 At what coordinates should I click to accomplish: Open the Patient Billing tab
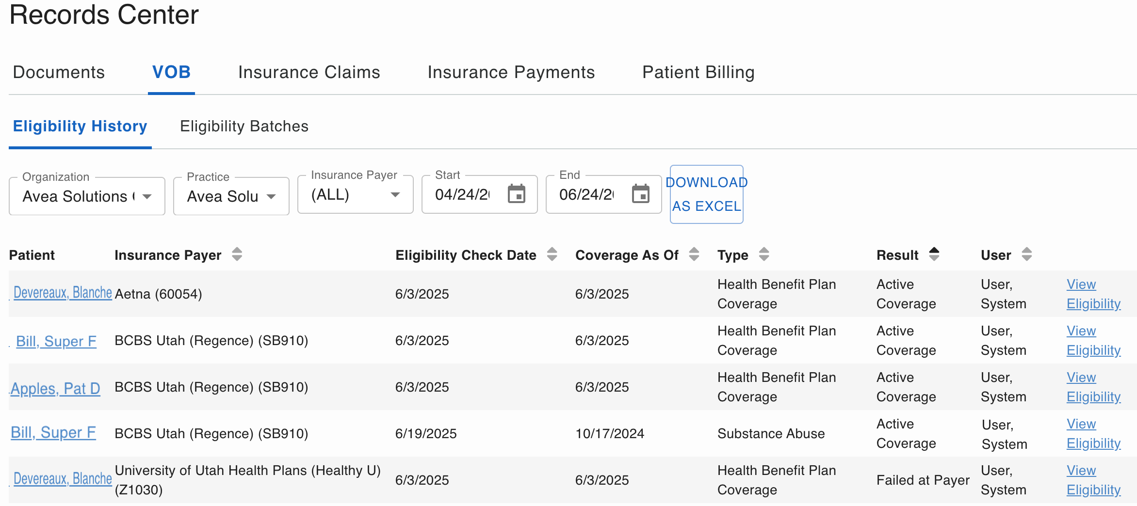[698, 72]
